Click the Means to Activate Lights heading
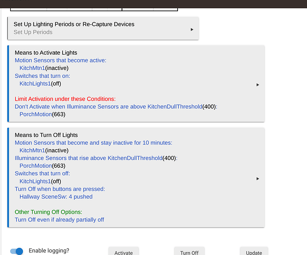 pyautogui.click(x=46, y=53)
